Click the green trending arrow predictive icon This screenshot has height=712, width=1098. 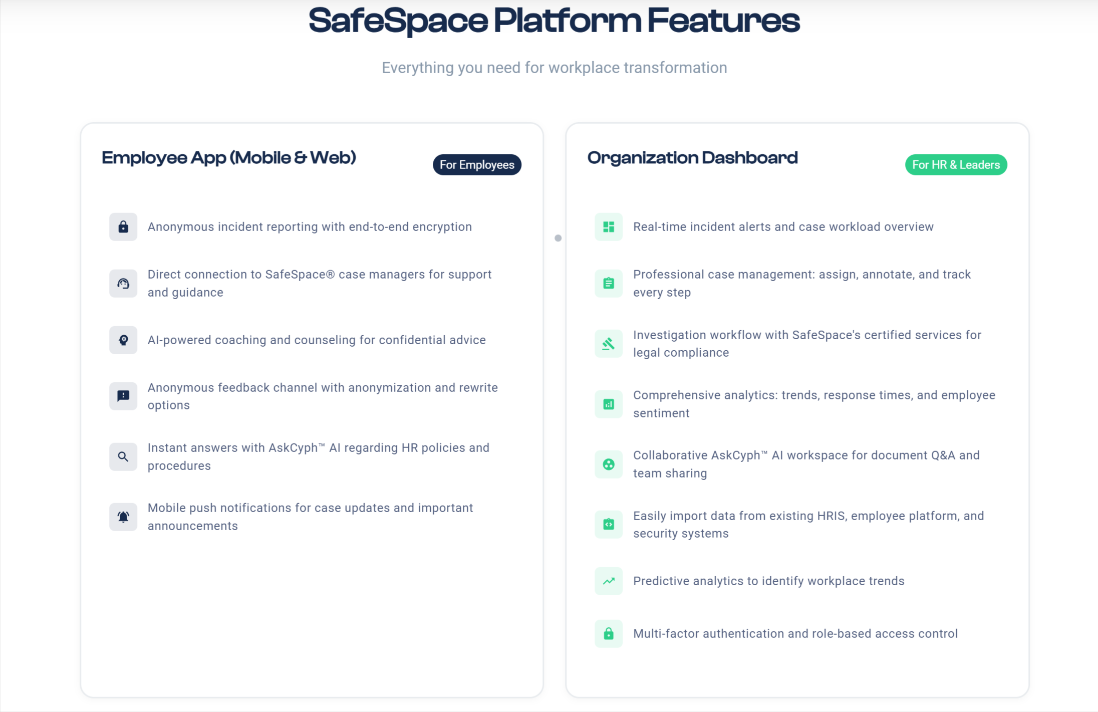pos(609,581)
